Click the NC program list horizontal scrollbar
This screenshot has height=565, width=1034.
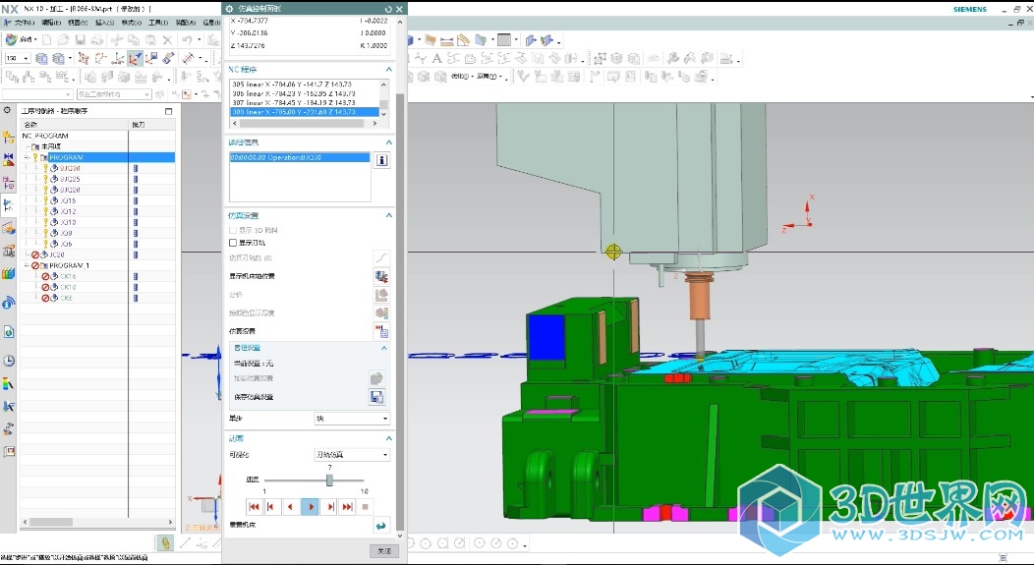(x=304, y=123)
